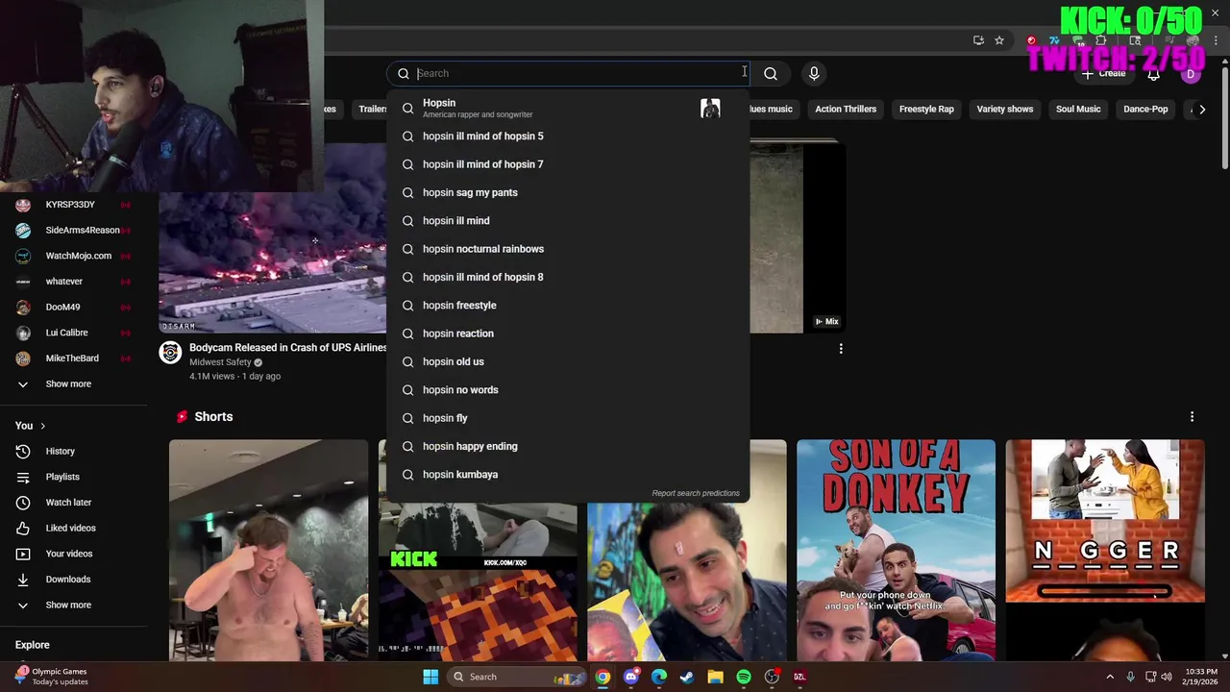Viewport: 1230px width, 692px height.
Task: Choose suggestion hopsin sag my pants
Action: tap(568, 192)
